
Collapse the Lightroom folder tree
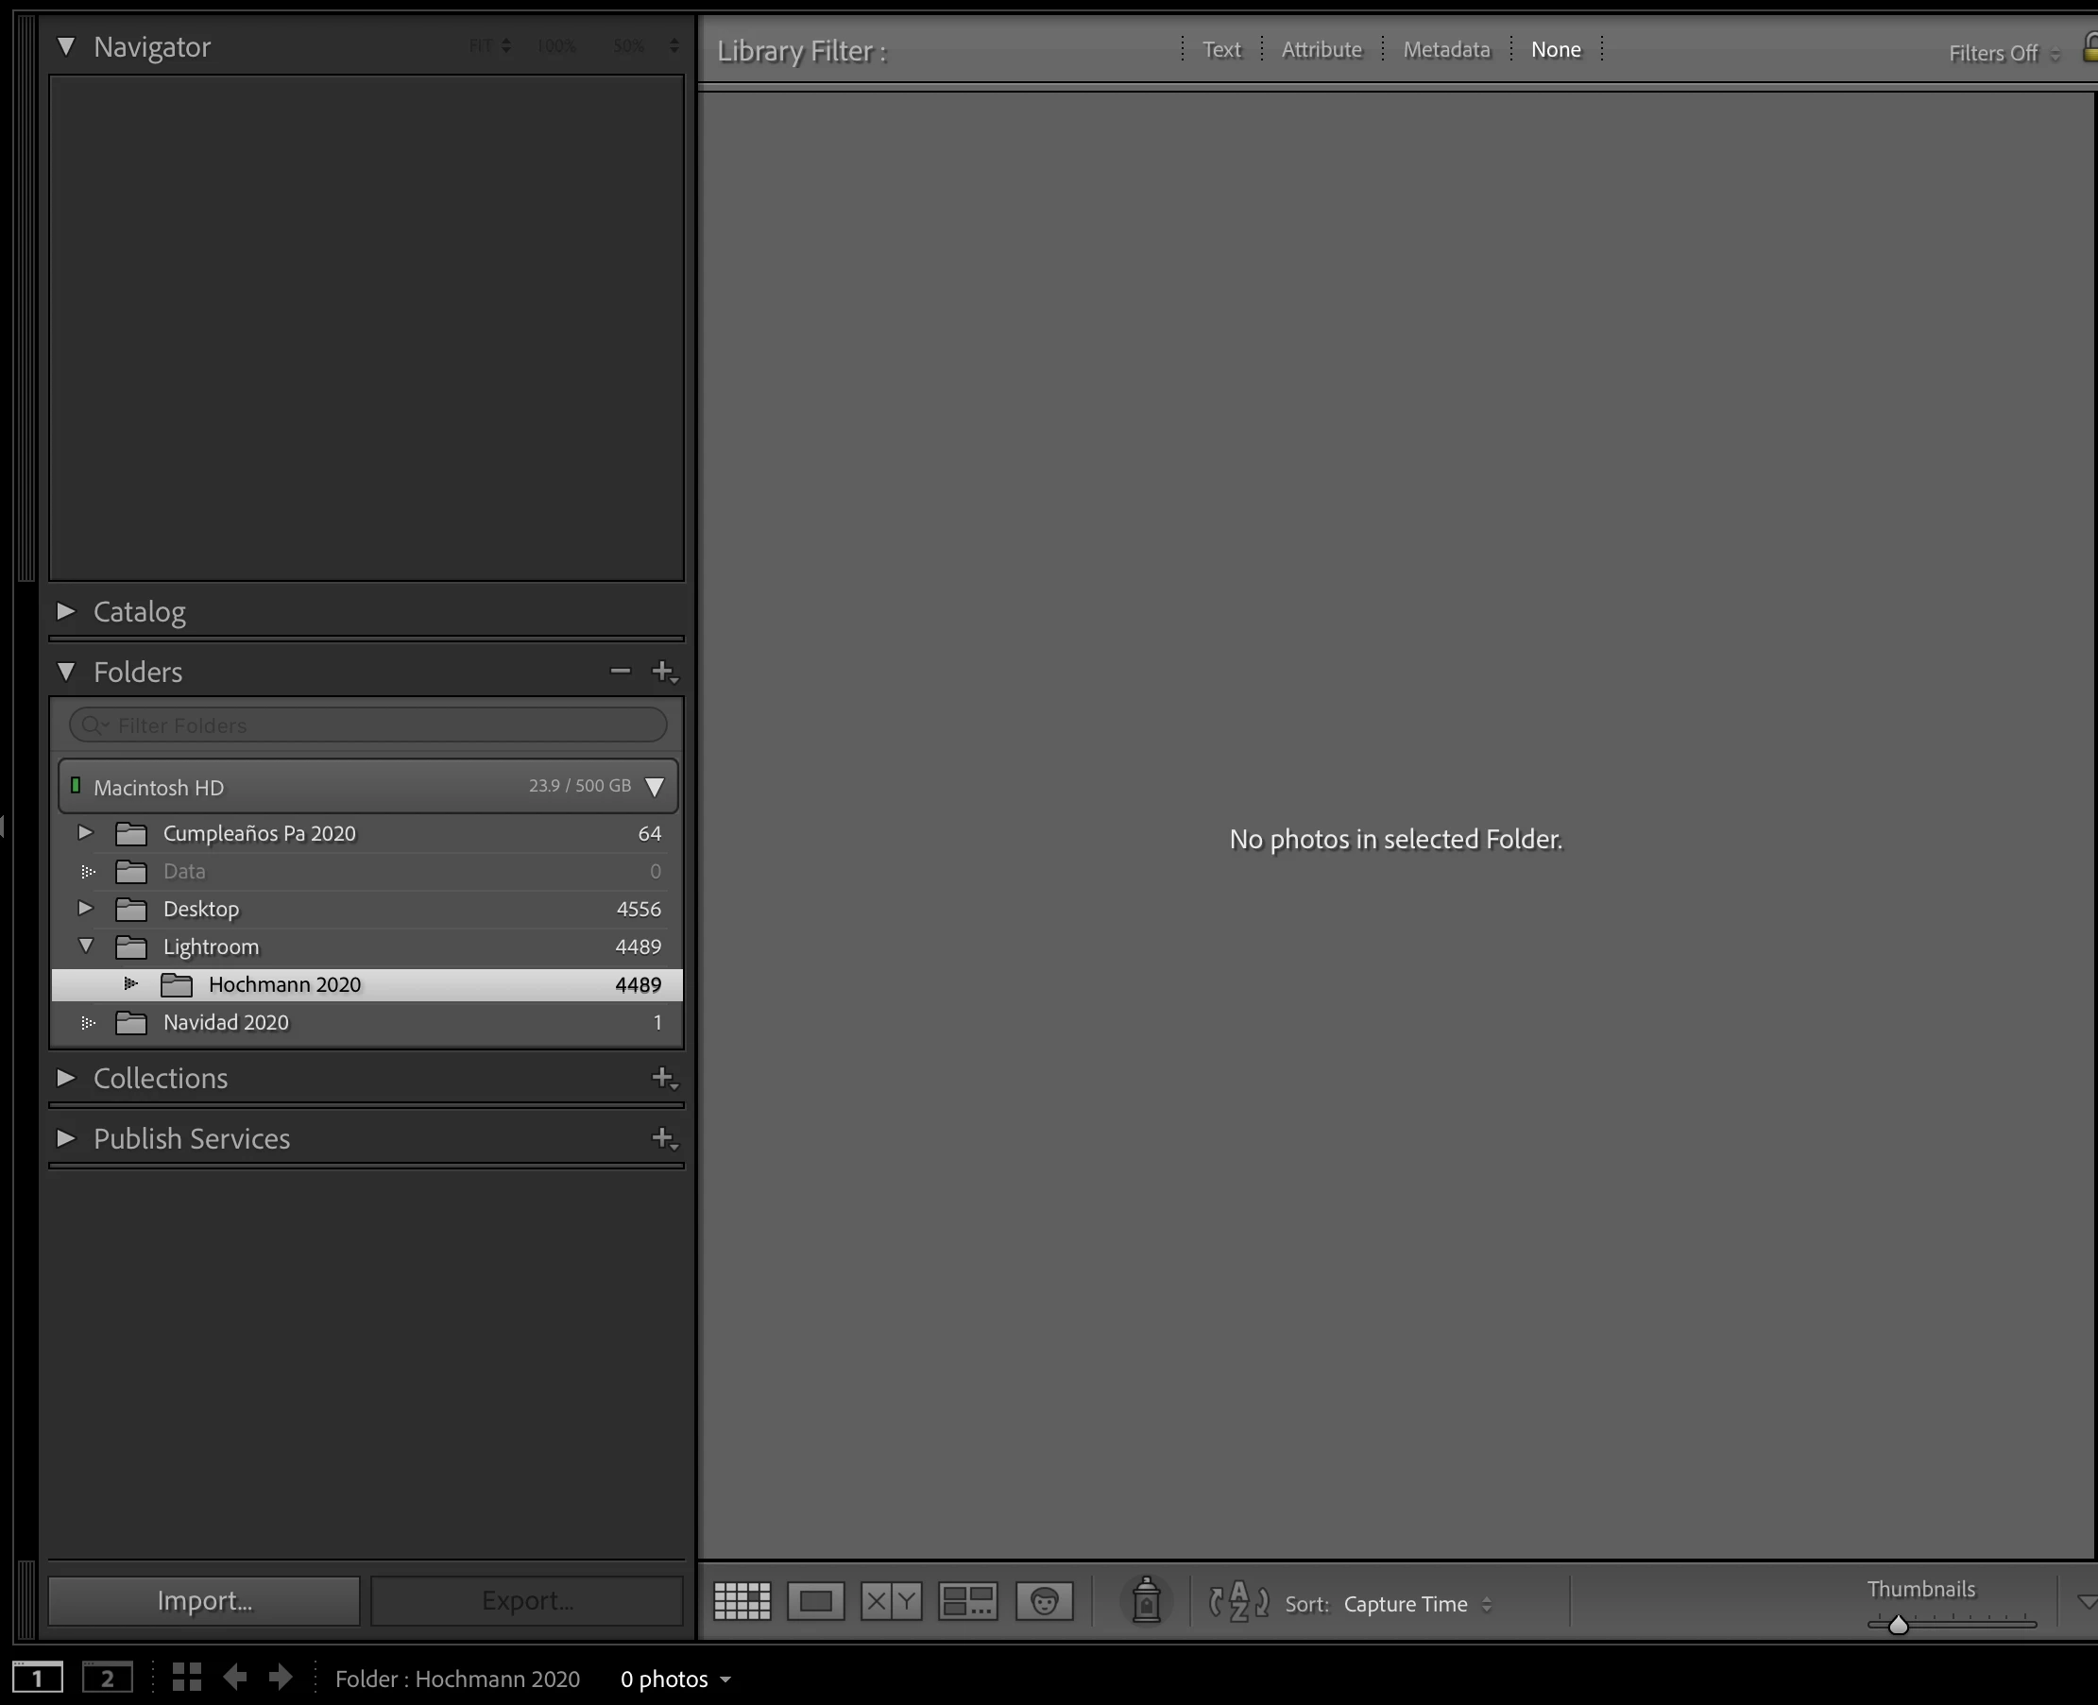click(x=85, y=946)
